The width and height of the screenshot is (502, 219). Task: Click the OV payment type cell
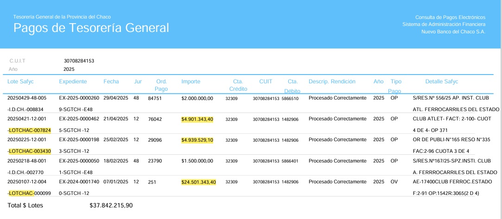394,182
